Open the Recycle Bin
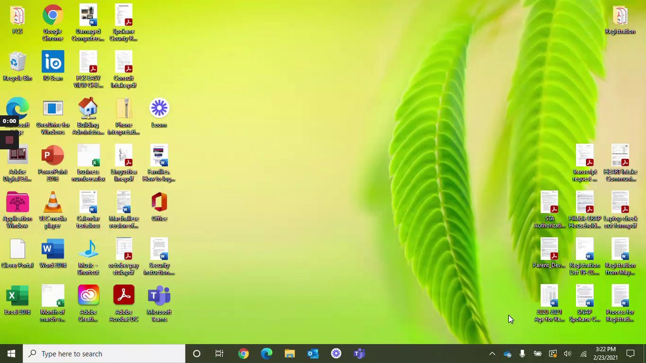The image size is (646, 363). click(x=17, y=67)
